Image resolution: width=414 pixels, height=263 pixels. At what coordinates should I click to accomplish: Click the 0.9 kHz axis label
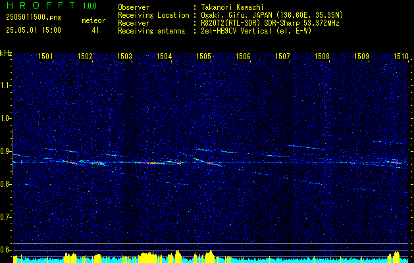pyautogui.click(x=5, y=151)
